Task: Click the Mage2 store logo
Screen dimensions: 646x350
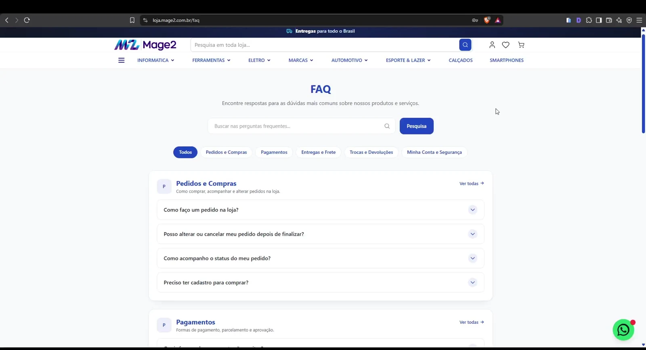Action: 145,45
